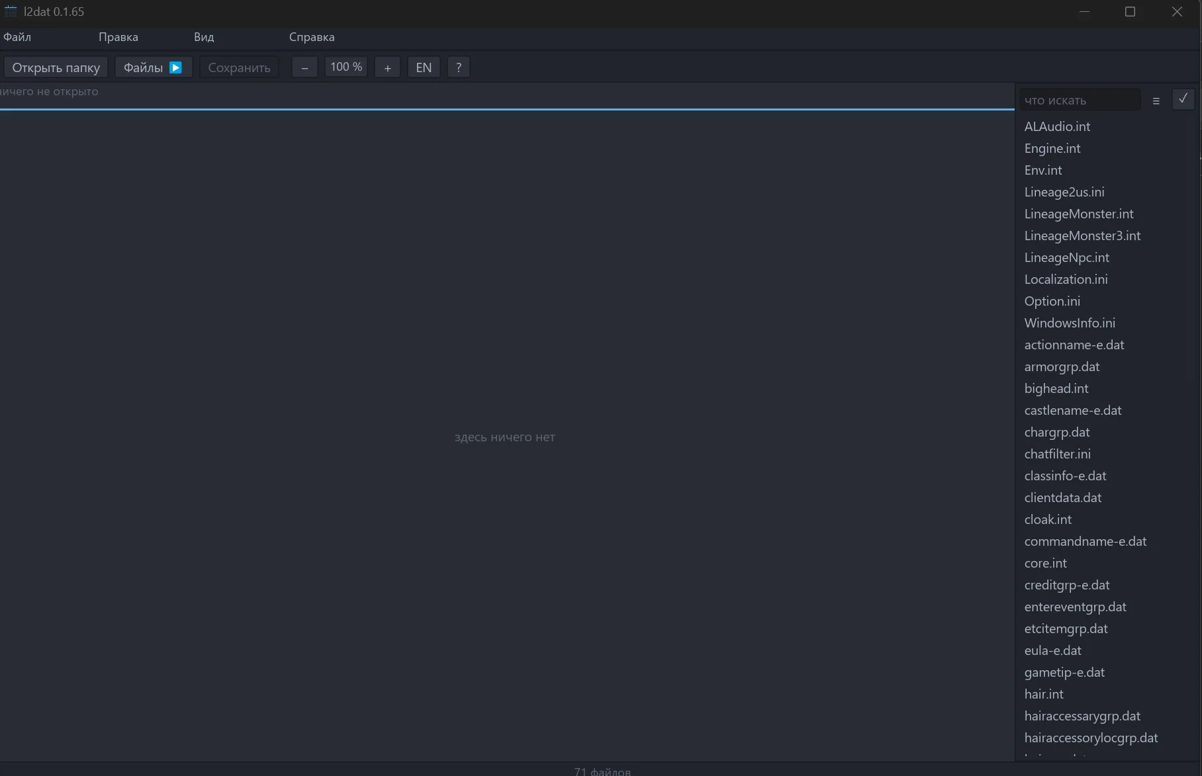Maximize the l2dat window
Viewport: 1202px width, 776px height.
coord(1130,12)
